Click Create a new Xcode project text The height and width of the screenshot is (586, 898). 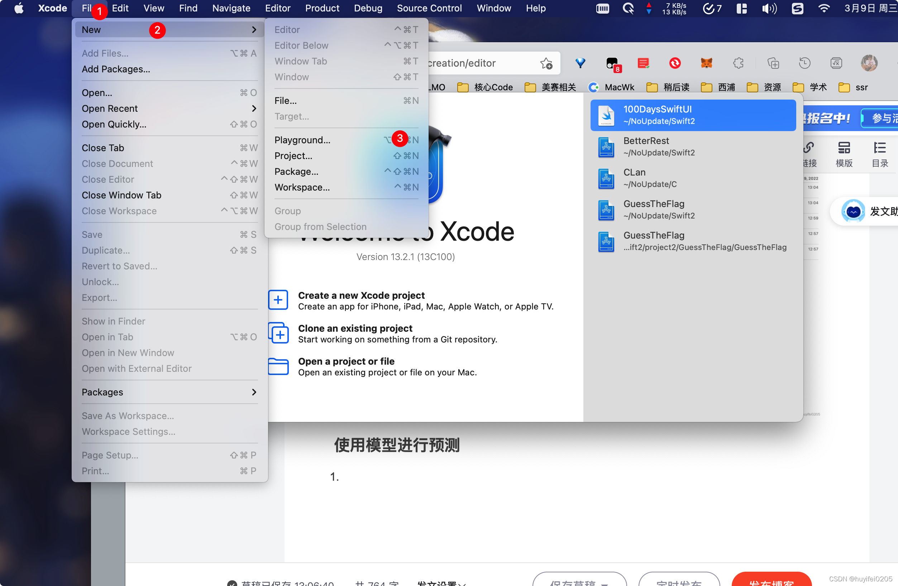[x=361, y=295]
